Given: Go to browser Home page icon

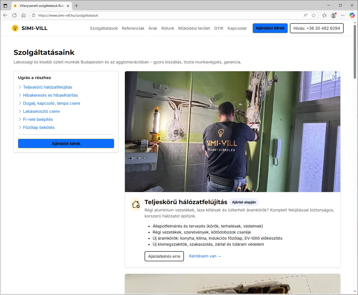Looking at the screenshot, I should click(23, 15).
